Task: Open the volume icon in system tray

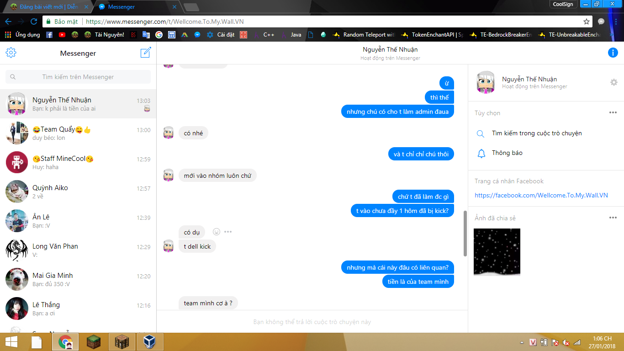Action: coord(566,342)
